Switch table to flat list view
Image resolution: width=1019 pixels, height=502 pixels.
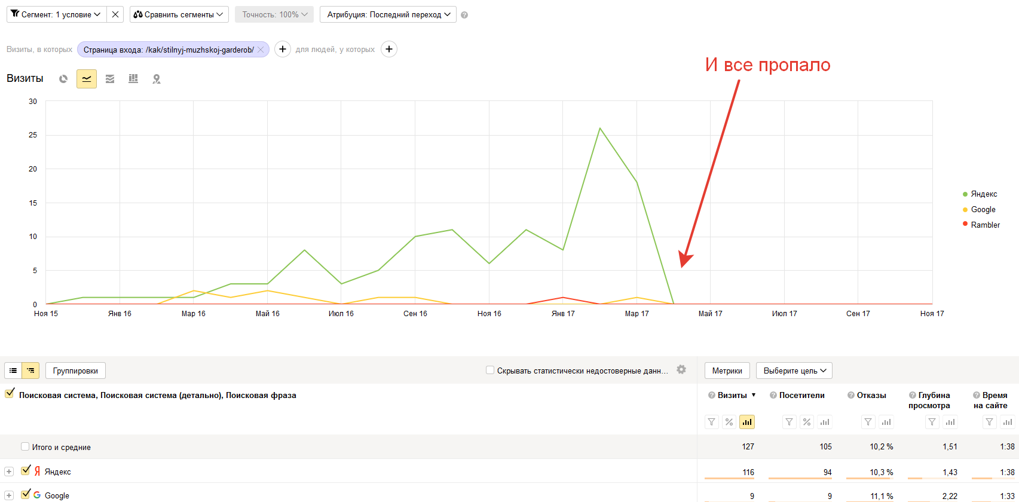(13, 371)
